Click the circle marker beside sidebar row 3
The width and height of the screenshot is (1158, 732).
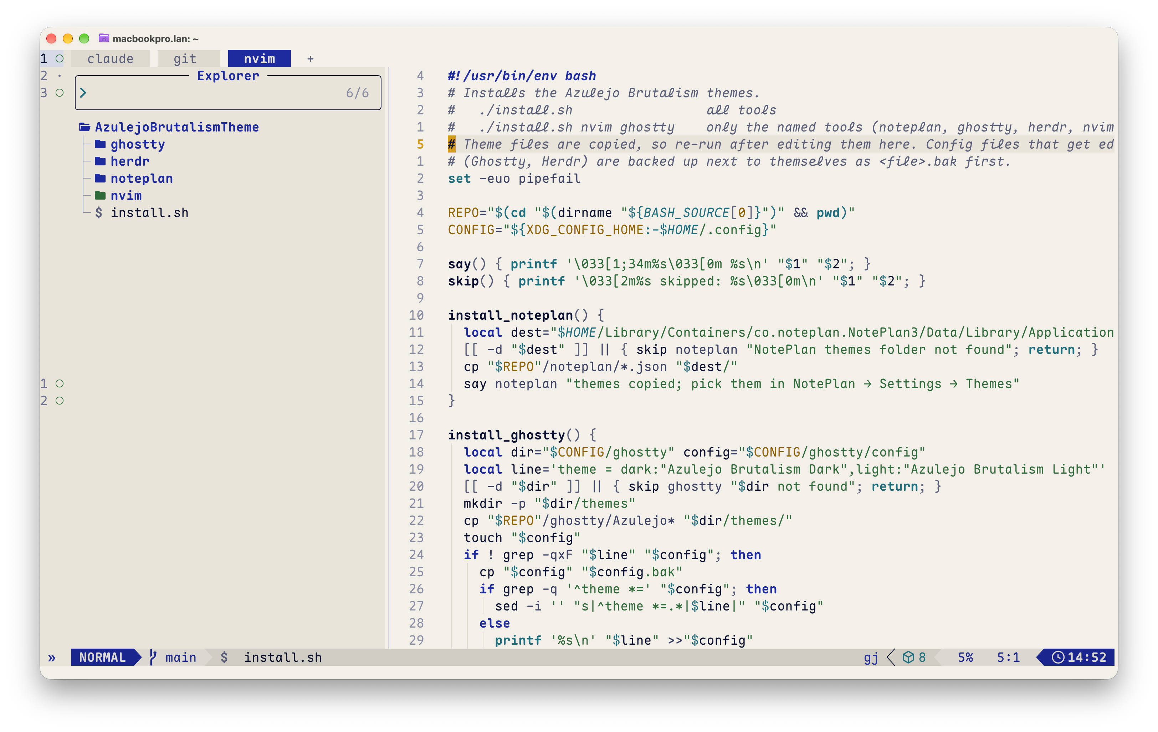[x=59, y=93]
